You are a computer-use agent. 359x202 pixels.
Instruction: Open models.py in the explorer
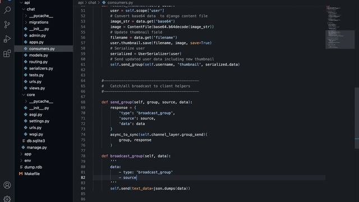point(39,55)
